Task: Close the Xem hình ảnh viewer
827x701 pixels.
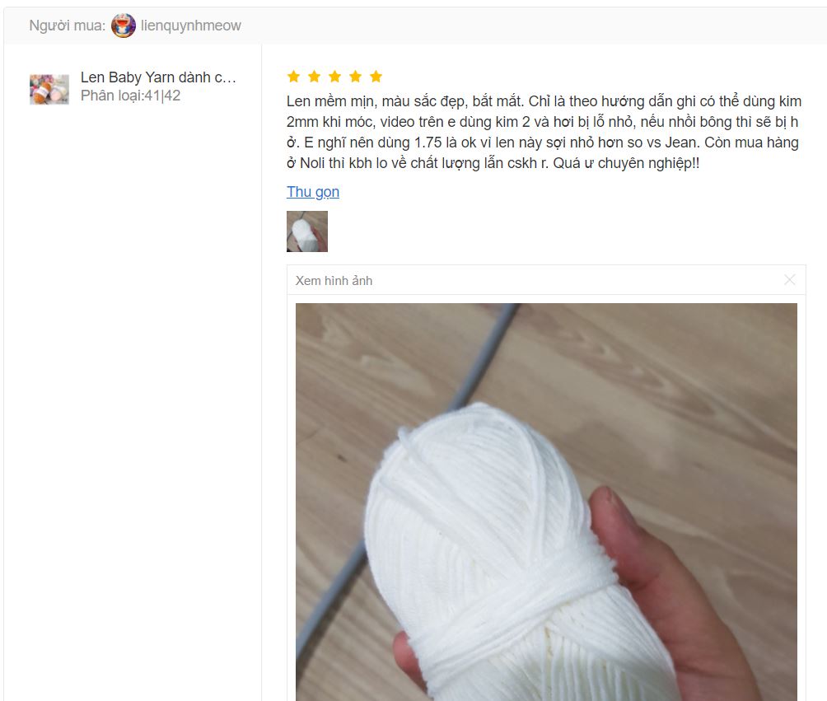Action: [x=789, y=279]
